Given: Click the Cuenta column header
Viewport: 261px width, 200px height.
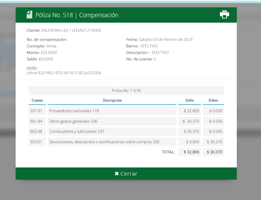Looking at the screenshot, I should pyautogui.click(x=37, y=100).
